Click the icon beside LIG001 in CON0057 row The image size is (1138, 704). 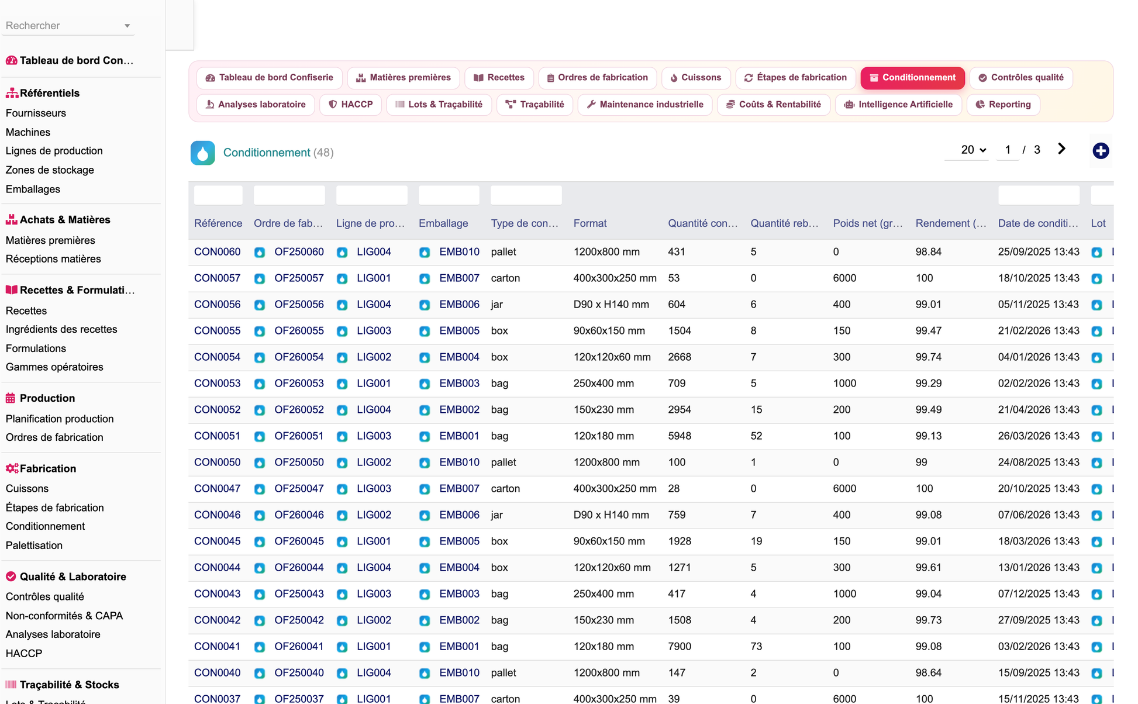coord(342,279)
